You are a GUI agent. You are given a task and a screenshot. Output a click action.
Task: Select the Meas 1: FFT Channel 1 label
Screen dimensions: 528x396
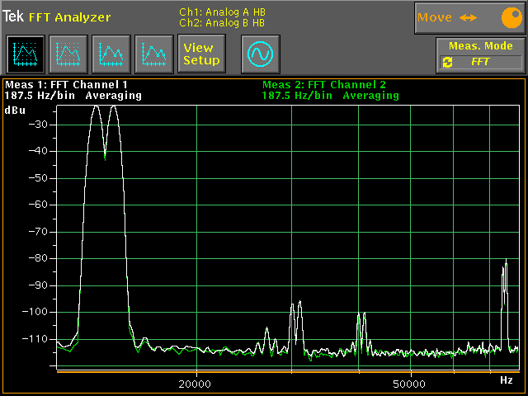click(67, 84)
